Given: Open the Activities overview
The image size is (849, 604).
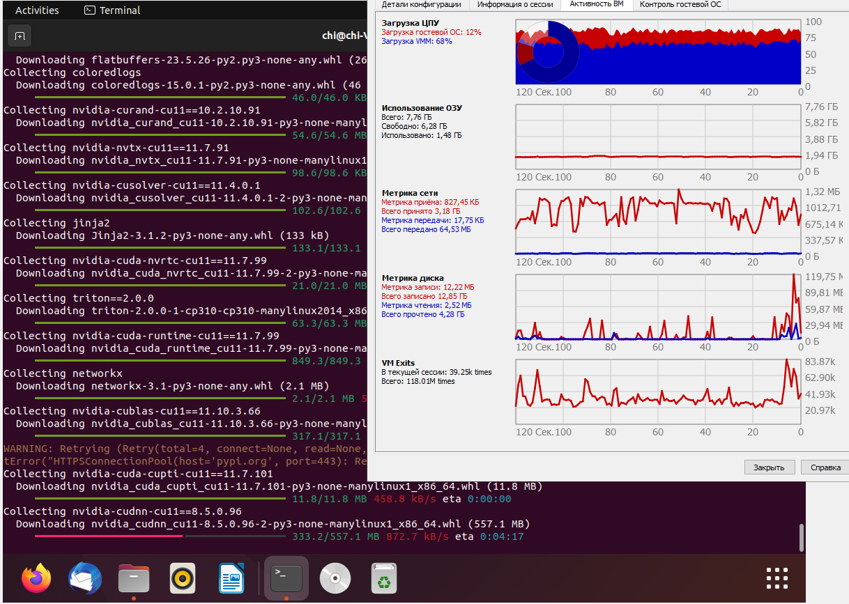Looking at the screenshot, I should point(37,10).
